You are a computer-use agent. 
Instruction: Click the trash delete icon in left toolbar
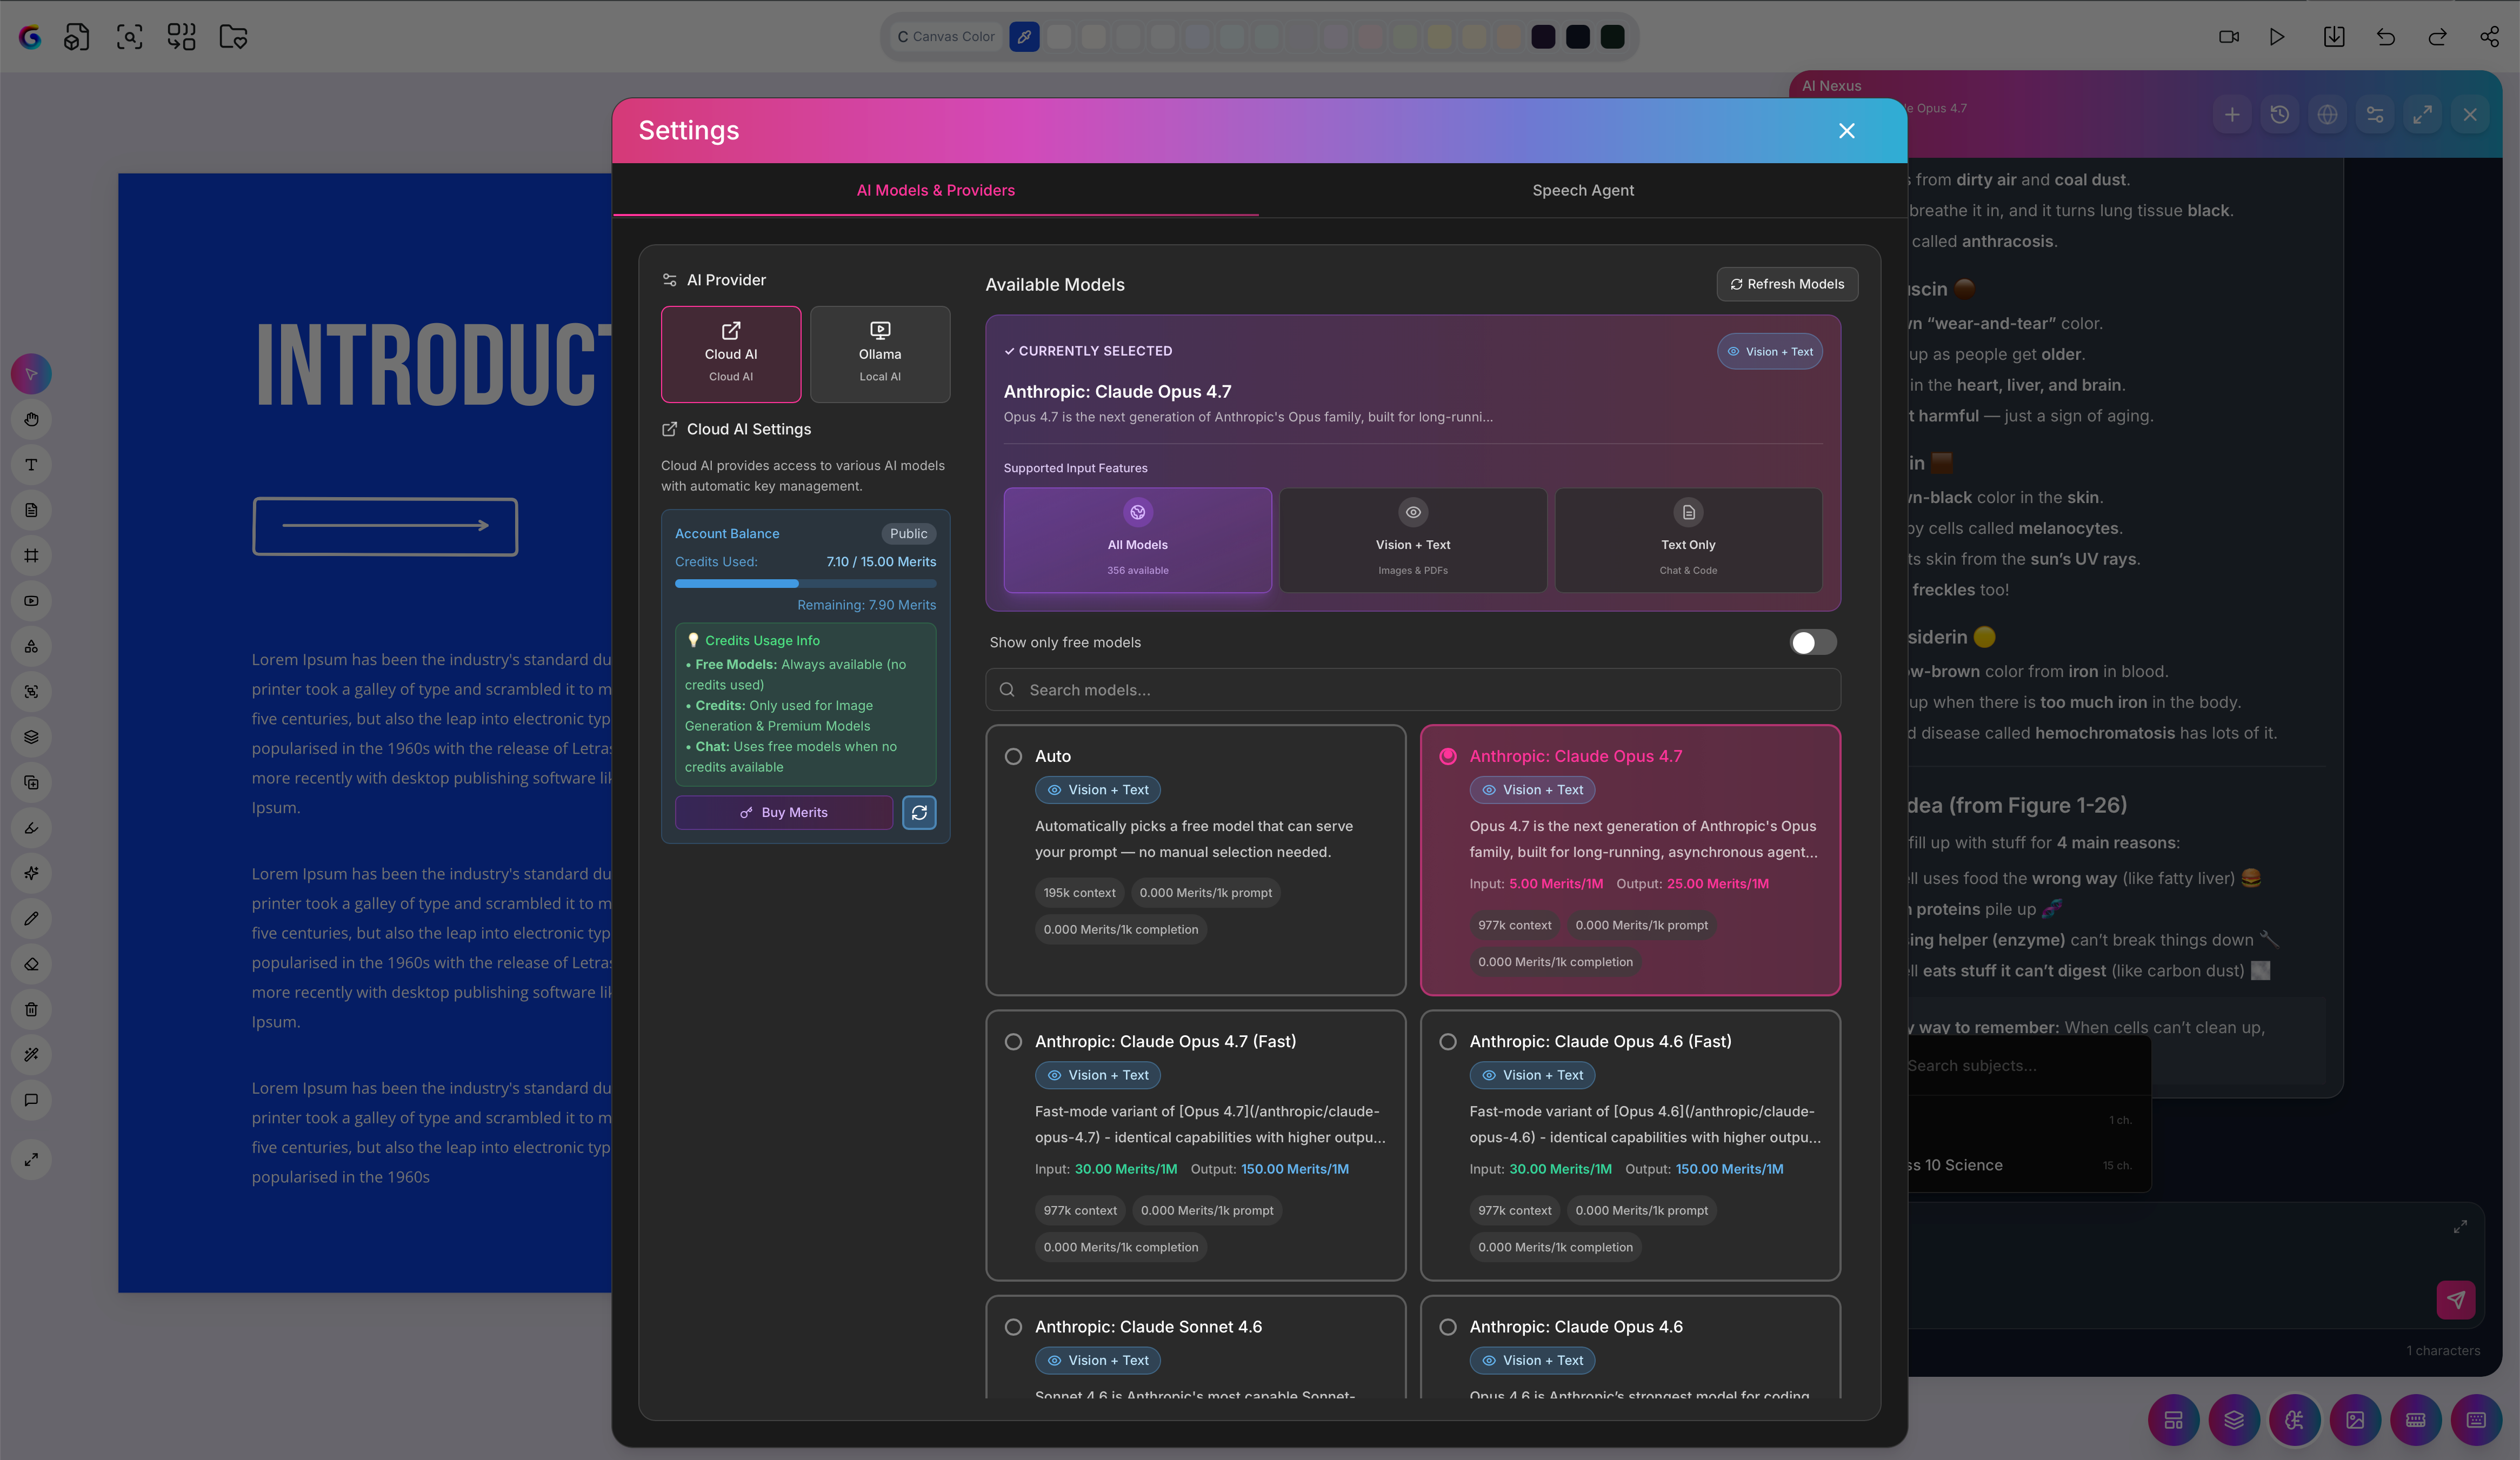coord(31,1009)
